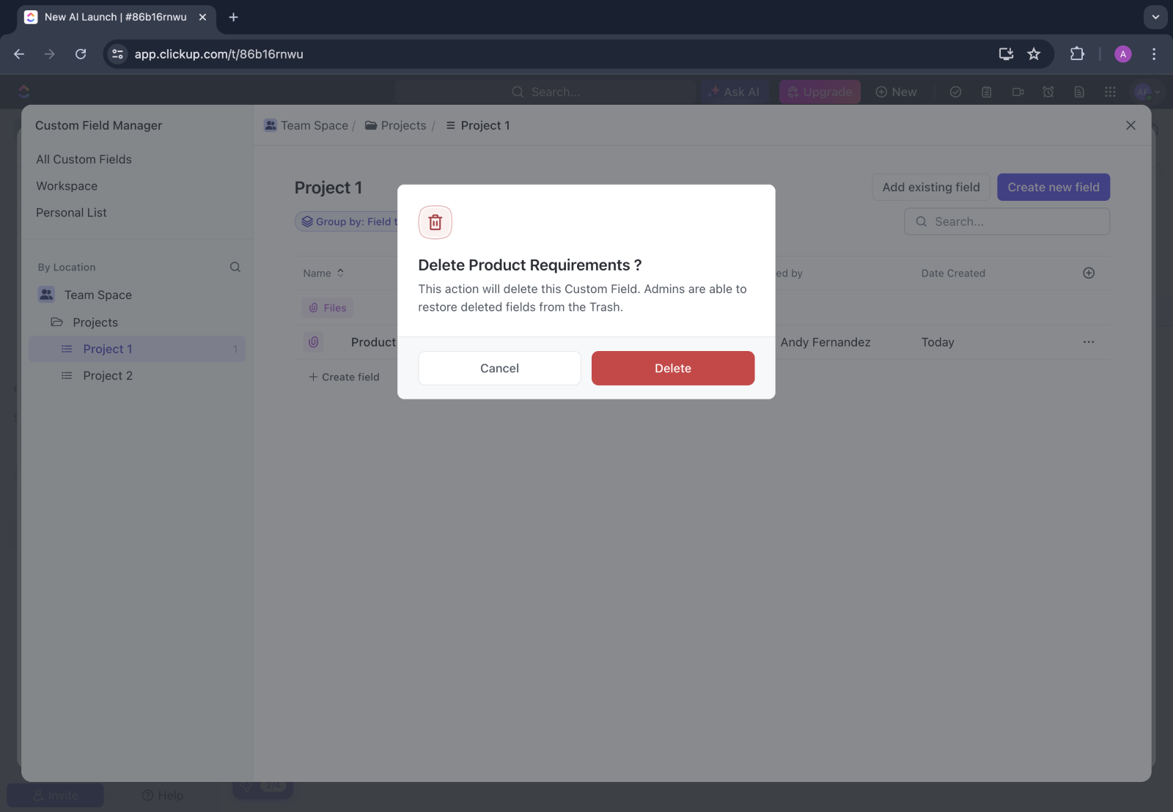Screen dimensions: 1173x812
Task: Cancel the delete confirmation dialog
Action: 499,368
